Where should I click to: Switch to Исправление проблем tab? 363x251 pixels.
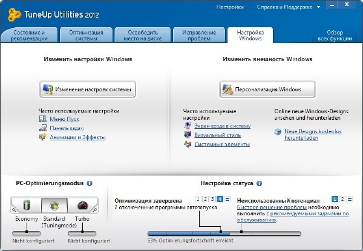(x=199, y=35)
